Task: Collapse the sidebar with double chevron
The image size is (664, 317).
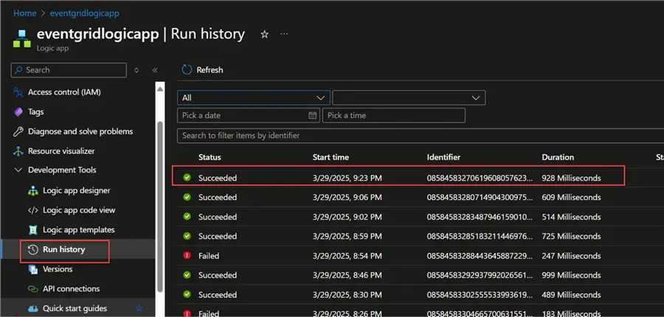Action: coord(155,70)
